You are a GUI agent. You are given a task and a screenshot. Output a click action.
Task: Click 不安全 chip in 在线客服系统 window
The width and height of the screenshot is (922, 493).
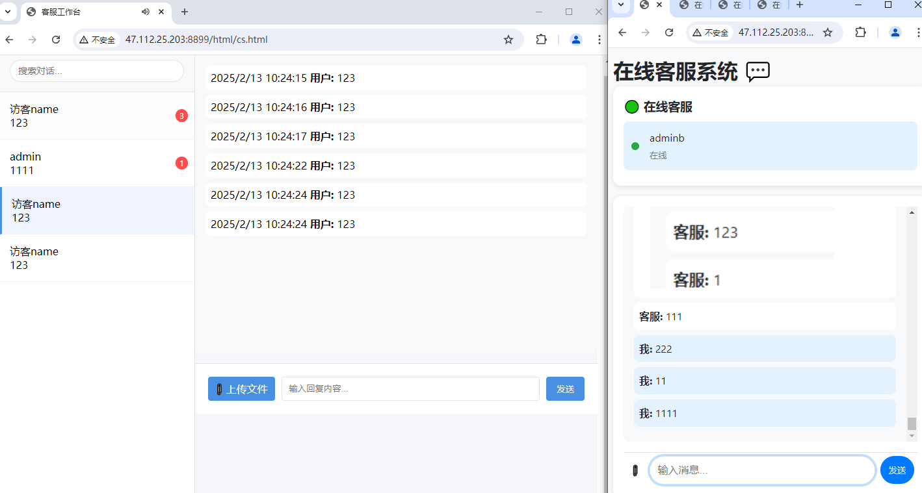(x=711, y=32)
